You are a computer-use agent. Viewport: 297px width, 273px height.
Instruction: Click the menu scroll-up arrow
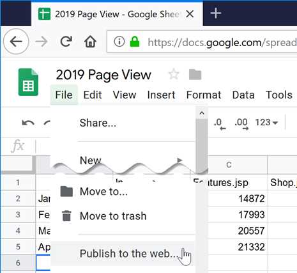(202, 114)
